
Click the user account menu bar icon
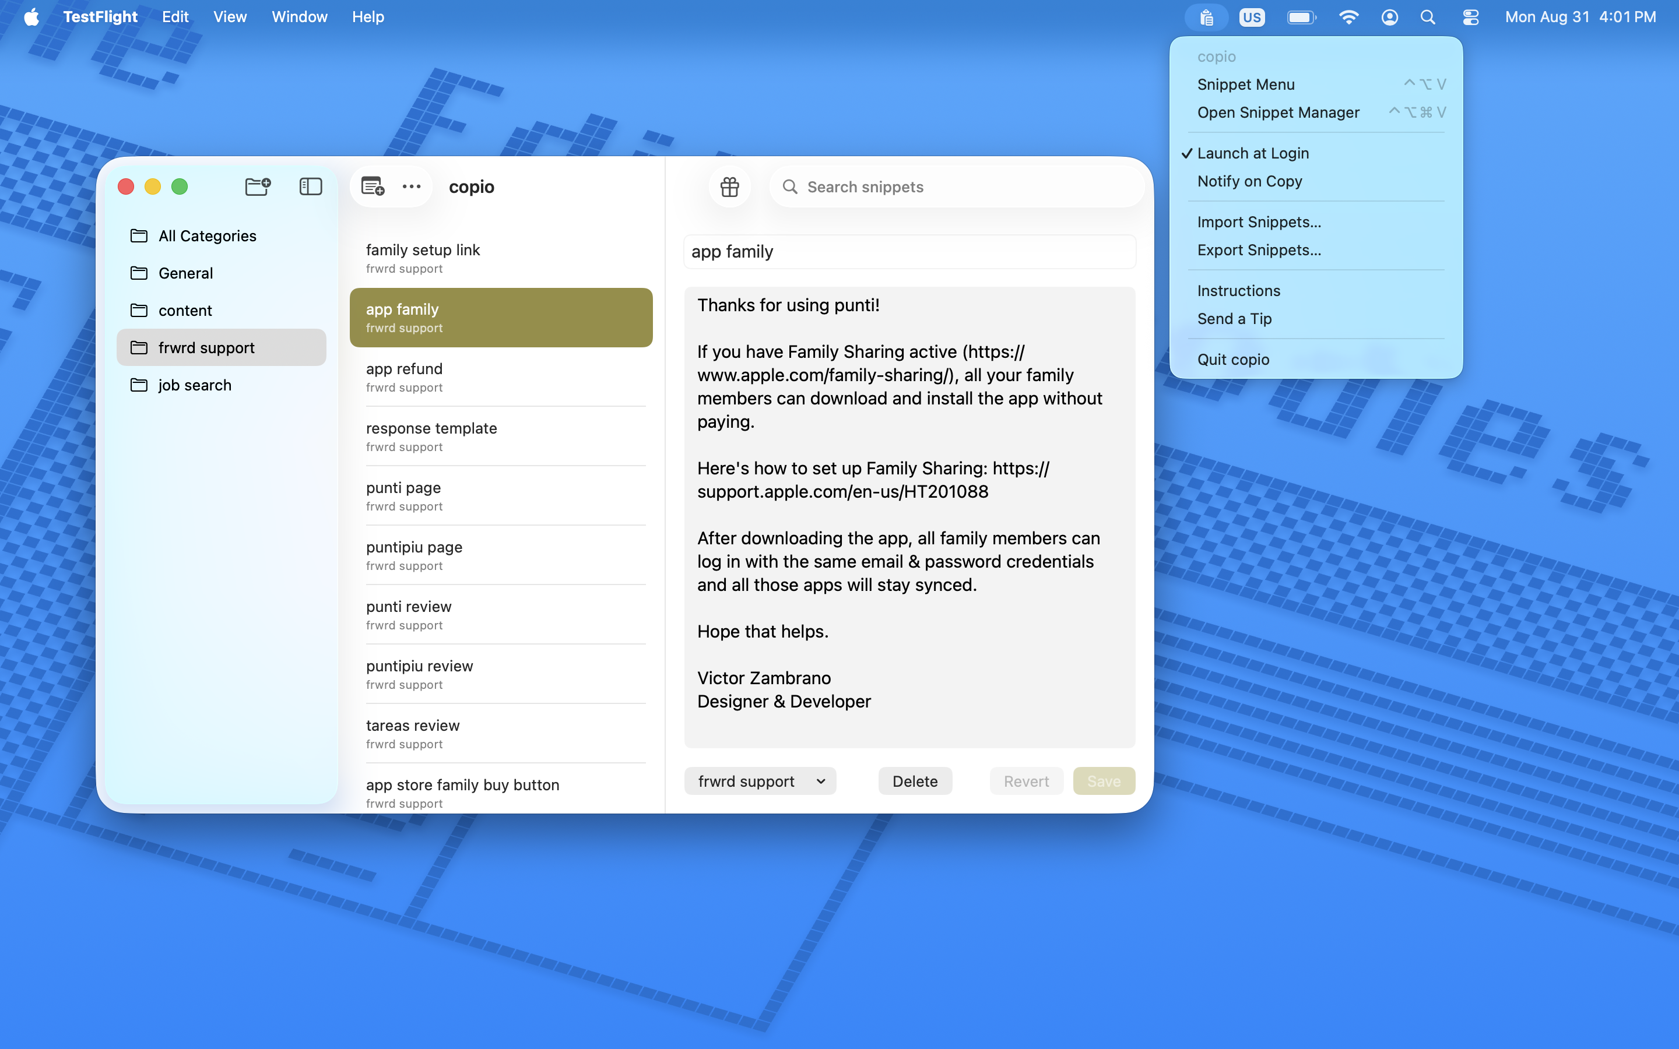tap(1389, 17)
